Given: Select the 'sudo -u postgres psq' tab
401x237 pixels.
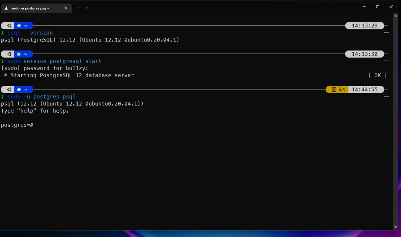Looking at the screenshot, I should 33,7.
